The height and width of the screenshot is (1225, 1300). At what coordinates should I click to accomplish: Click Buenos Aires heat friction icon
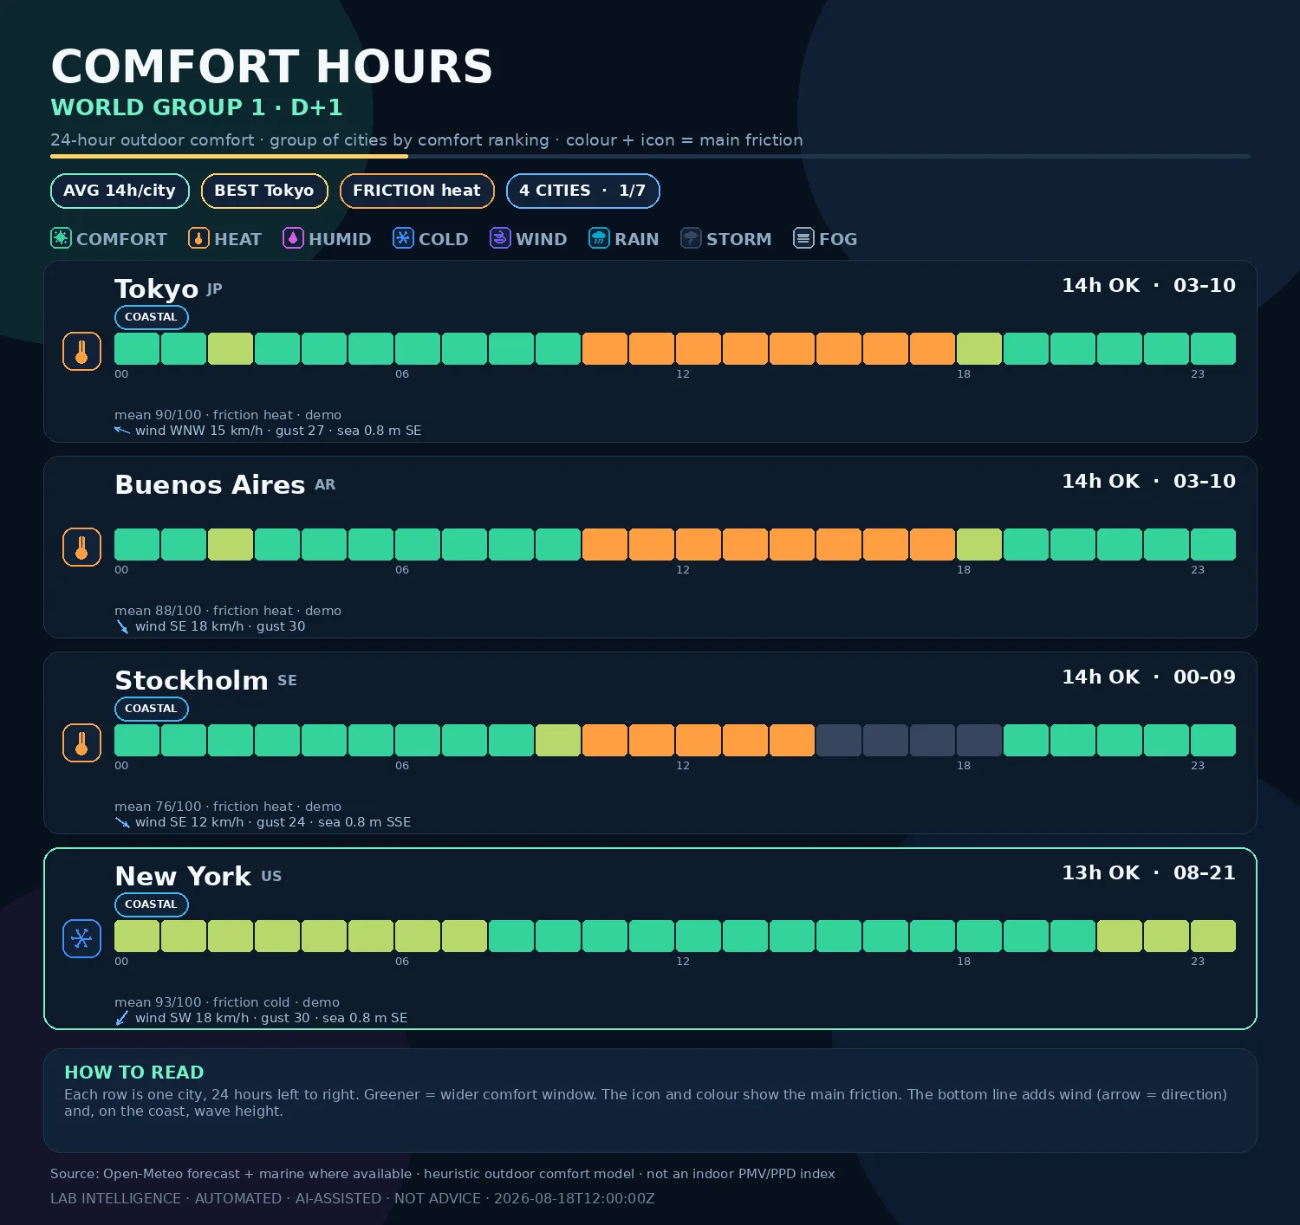tap(81, 548)
